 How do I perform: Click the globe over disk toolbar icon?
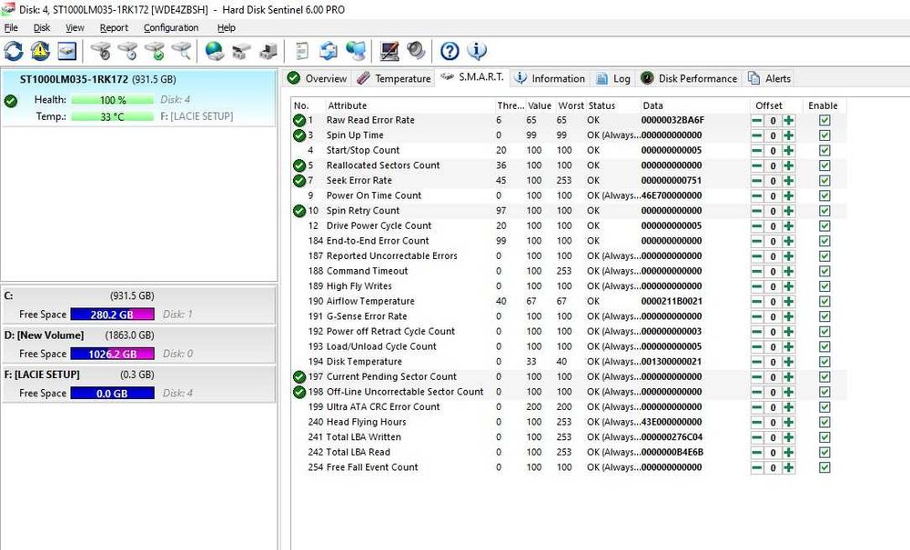click(x=214, y=51)
